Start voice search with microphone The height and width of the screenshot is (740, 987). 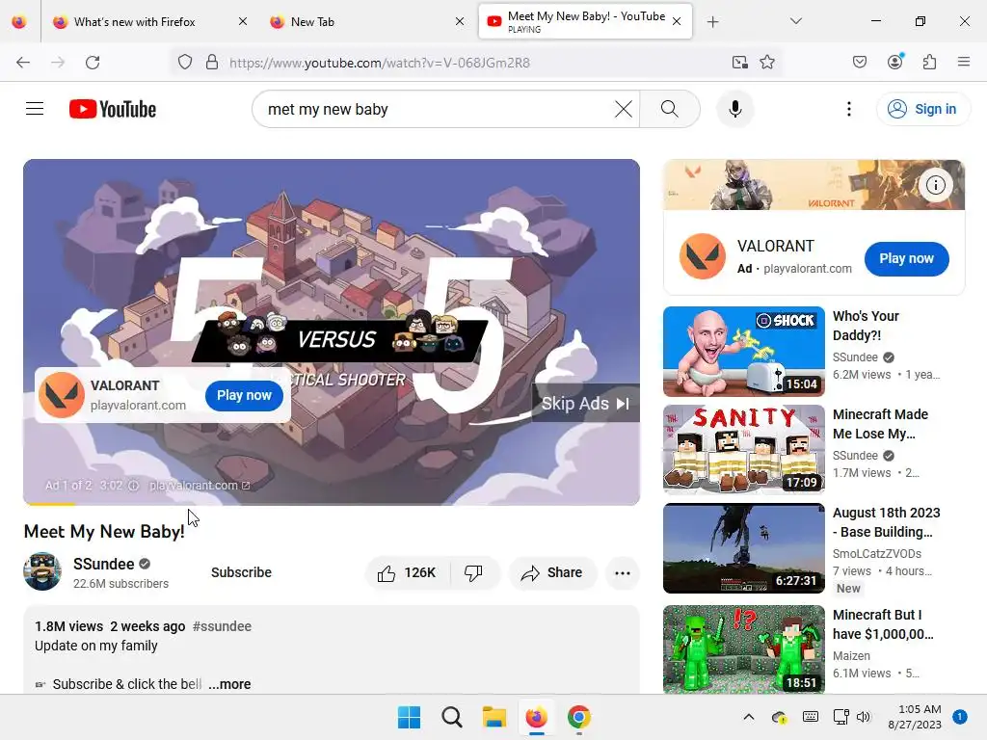tap(734, 109)
